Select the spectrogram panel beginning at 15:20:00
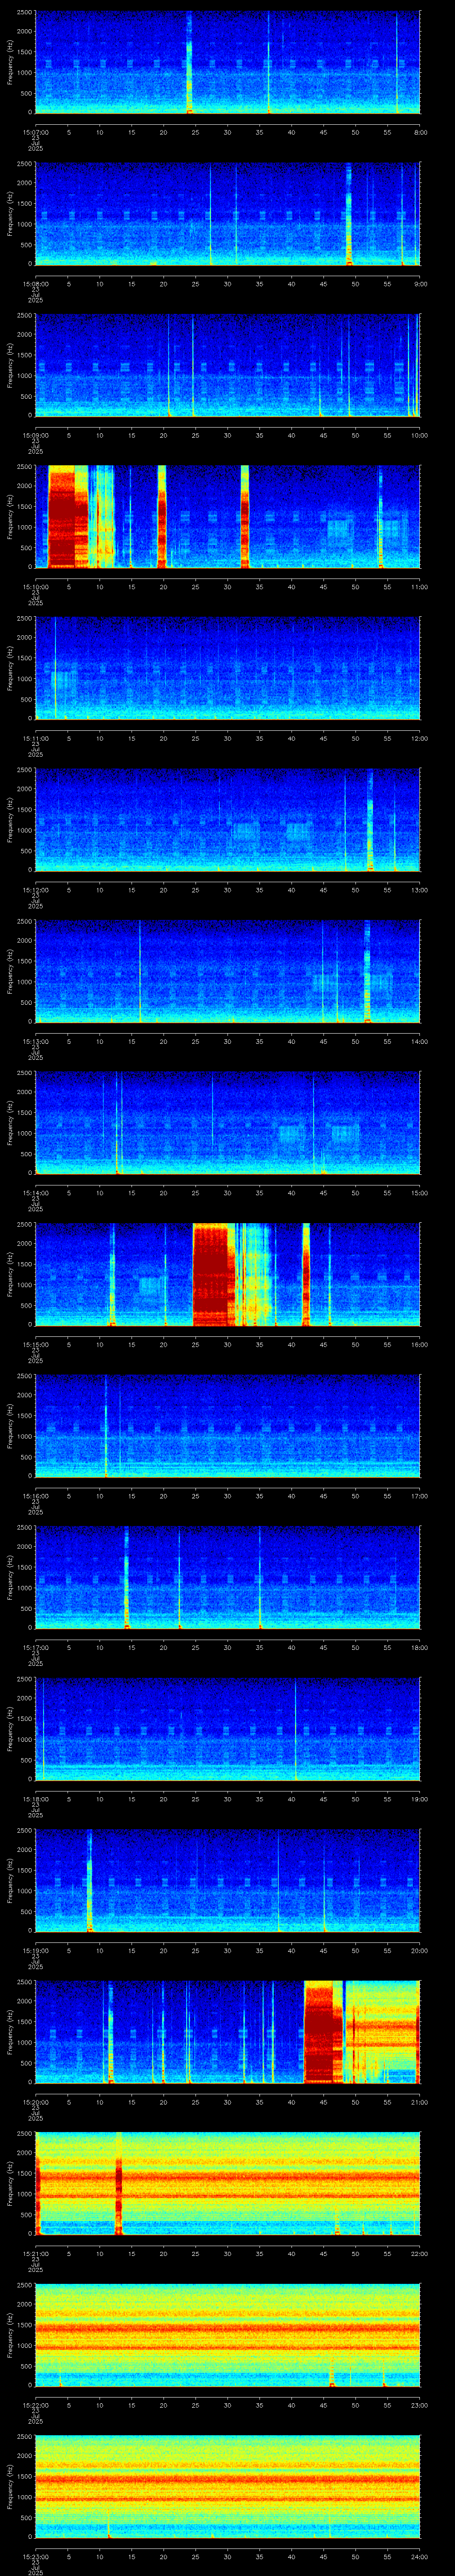 (x=227, y=2032)
